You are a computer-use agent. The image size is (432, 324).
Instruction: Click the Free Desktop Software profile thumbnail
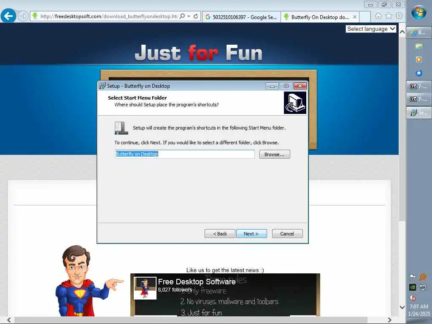[145, 288]
